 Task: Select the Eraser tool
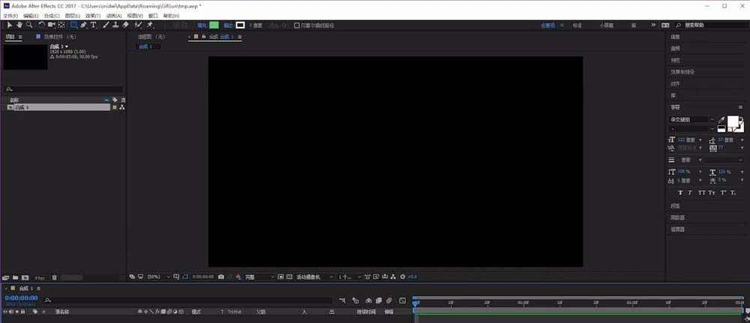click(x=125, y=25)
